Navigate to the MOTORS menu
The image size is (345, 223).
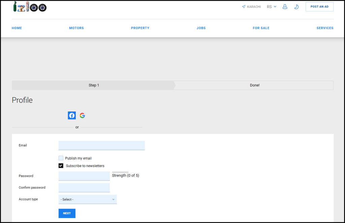(76, 28)
